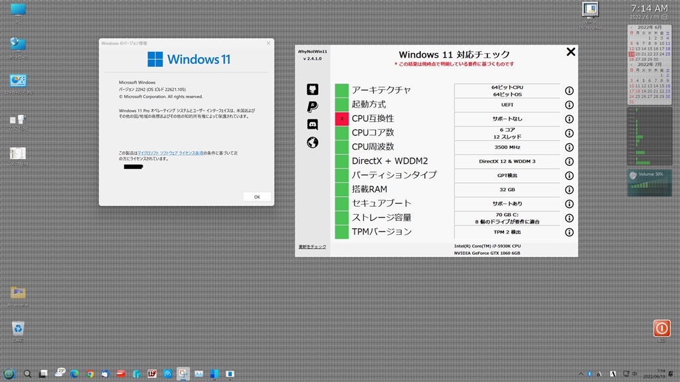Click the Volume 50% gadget slider
The height and width of the screenshot is (382, 680).
click(x=649, y=183)
